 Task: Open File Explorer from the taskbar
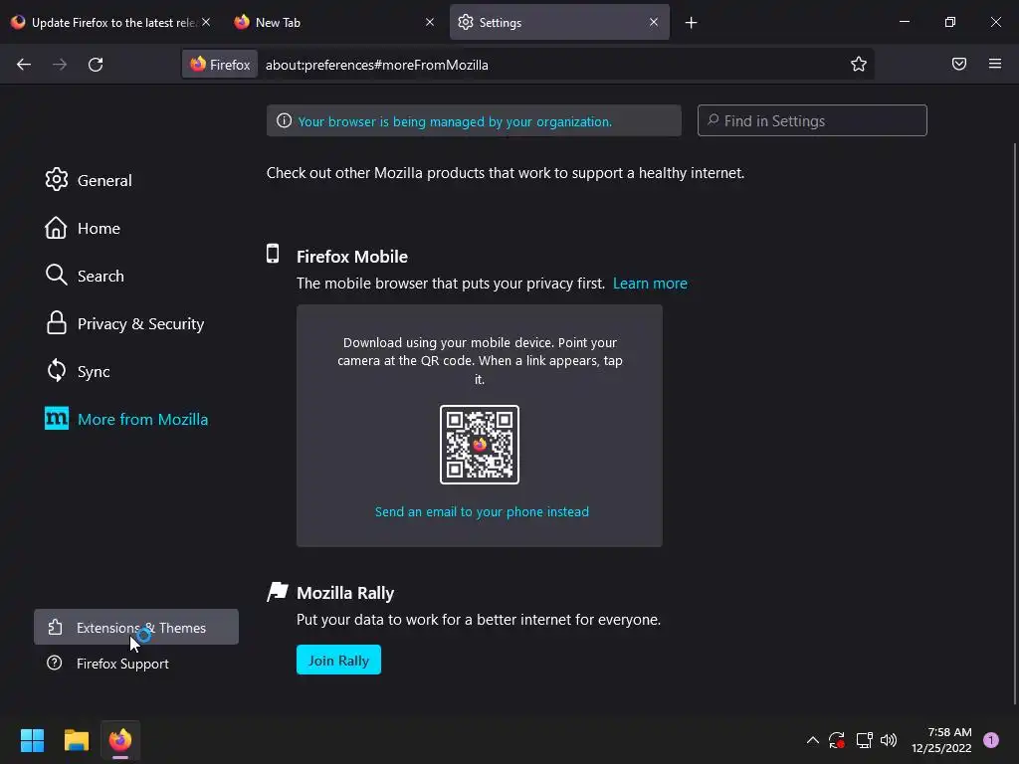click(77, 740)
